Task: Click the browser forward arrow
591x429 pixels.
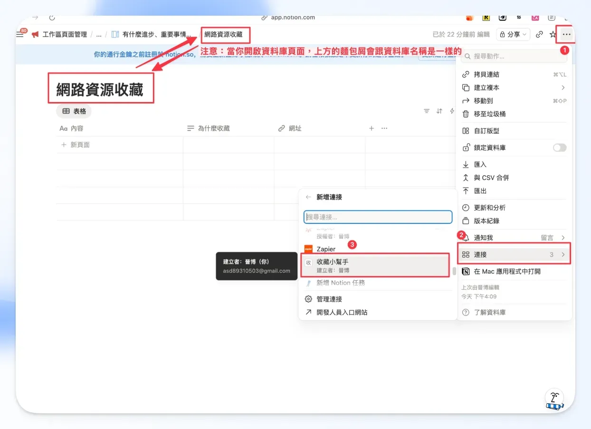Action: click(35, 17)
